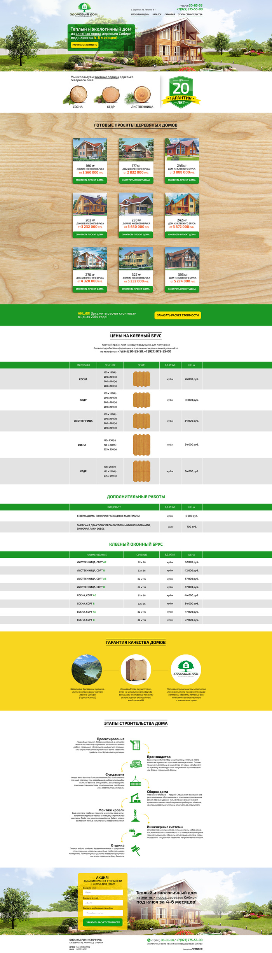Open the 160 м² house thumbnail
Image resolution: width=272 pixels, height=953 pixels.
coord(90,149)
